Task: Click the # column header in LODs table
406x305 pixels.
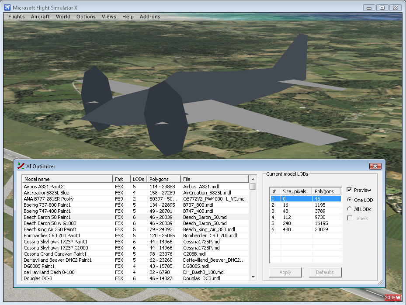Action: coord(275,191)
